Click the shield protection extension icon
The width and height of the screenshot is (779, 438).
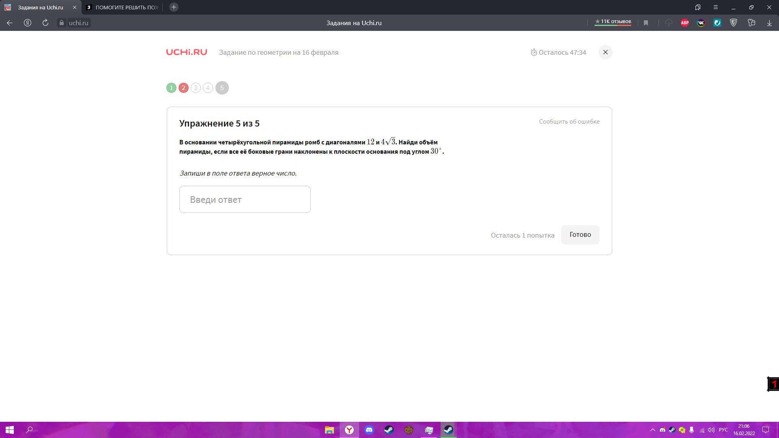(734, 23)
